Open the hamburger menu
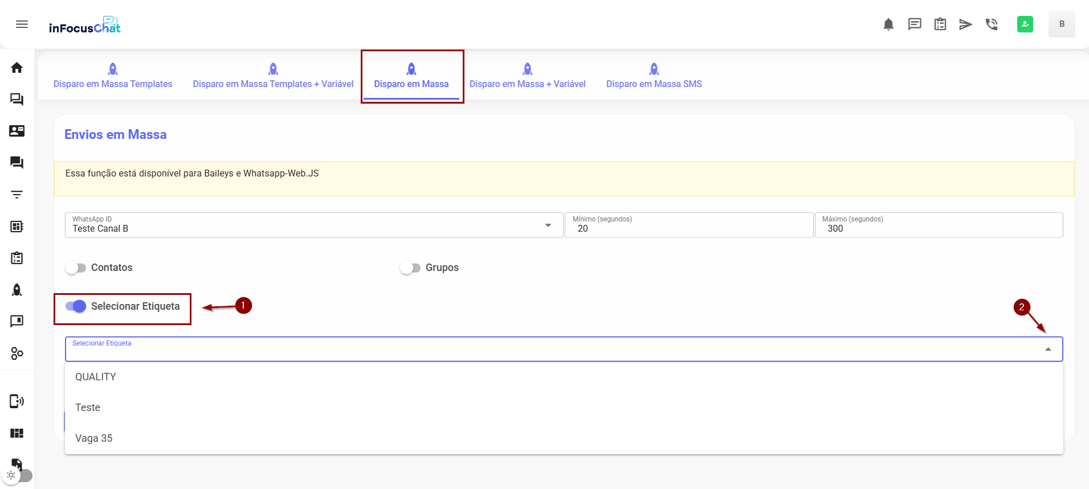This screenshot has height=489, width=1089. point(22,24)
